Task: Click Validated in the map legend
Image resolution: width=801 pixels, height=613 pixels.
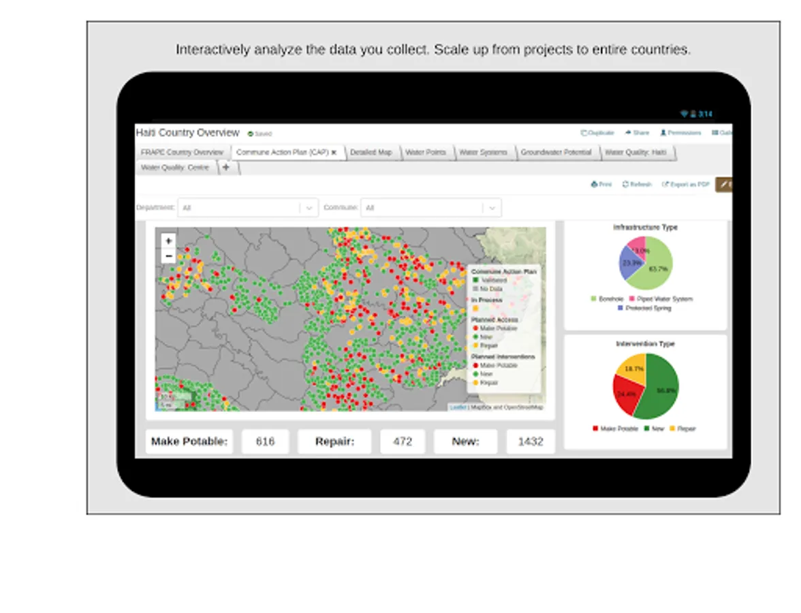Action: pos(489,280)
